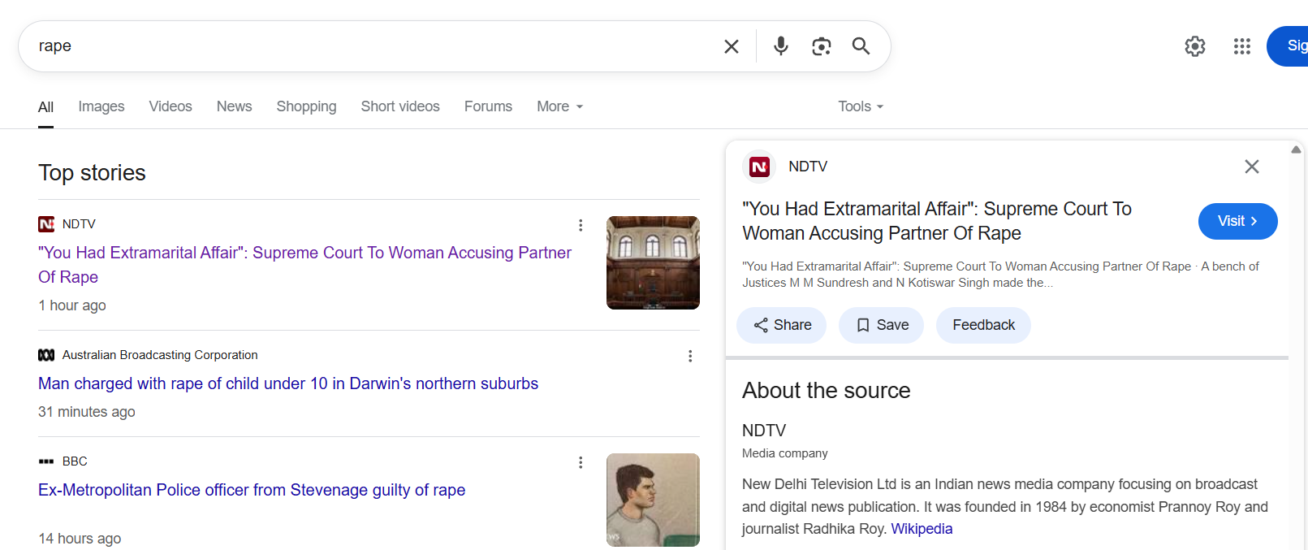1308x550 pixels.
Task: Close the NDTV side panel
Action: (1252, 167)
